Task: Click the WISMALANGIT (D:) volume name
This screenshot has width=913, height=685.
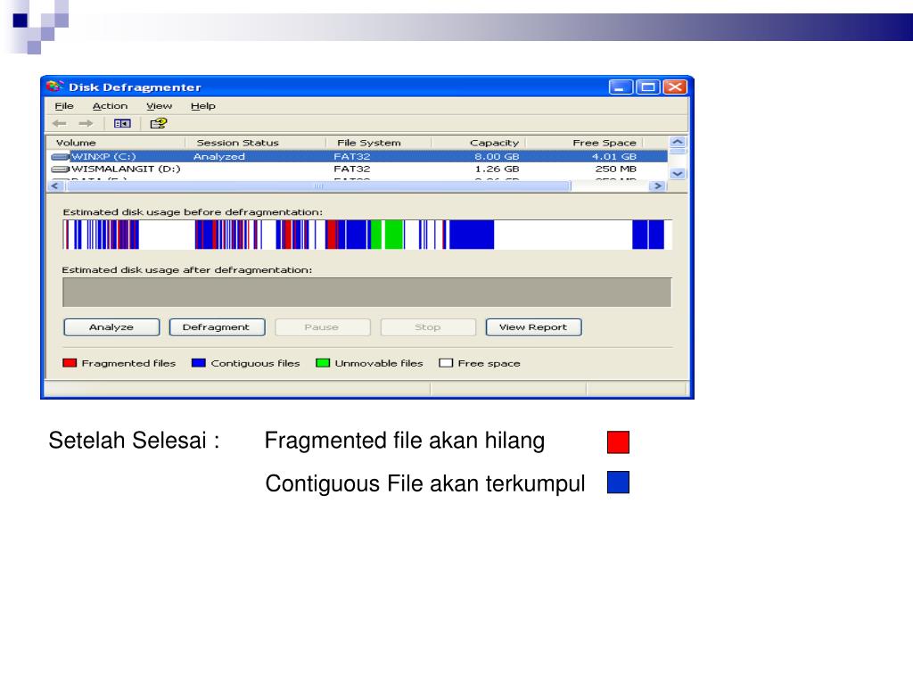Action: [126, 169]
